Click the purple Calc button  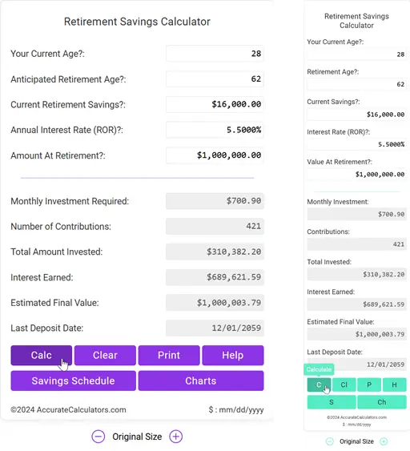click(42, 355)
